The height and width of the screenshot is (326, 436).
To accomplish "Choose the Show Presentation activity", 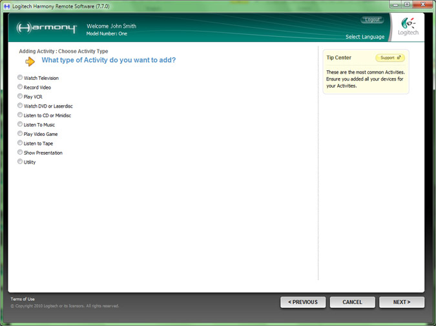I will pos(20,153).
